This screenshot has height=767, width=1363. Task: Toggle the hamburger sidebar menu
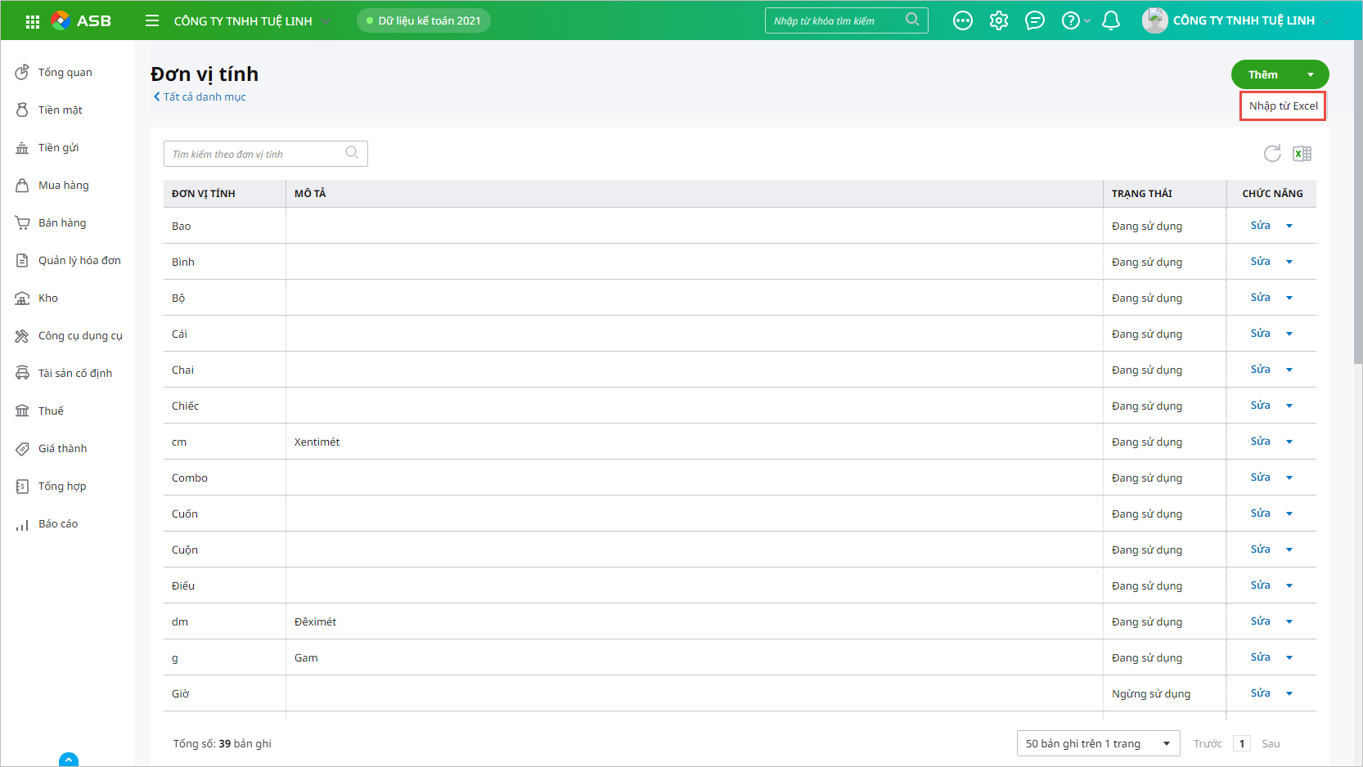(152, 20)
